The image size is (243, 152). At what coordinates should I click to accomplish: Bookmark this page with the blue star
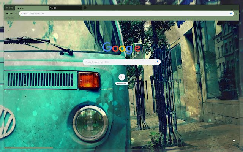[x=231, y=14]
